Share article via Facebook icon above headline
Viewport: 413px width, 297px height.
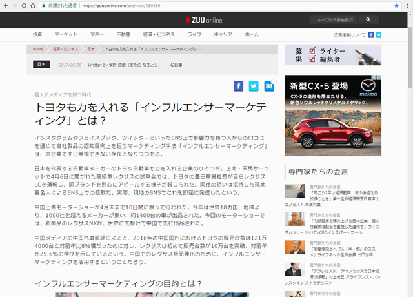tap(239, 86)
